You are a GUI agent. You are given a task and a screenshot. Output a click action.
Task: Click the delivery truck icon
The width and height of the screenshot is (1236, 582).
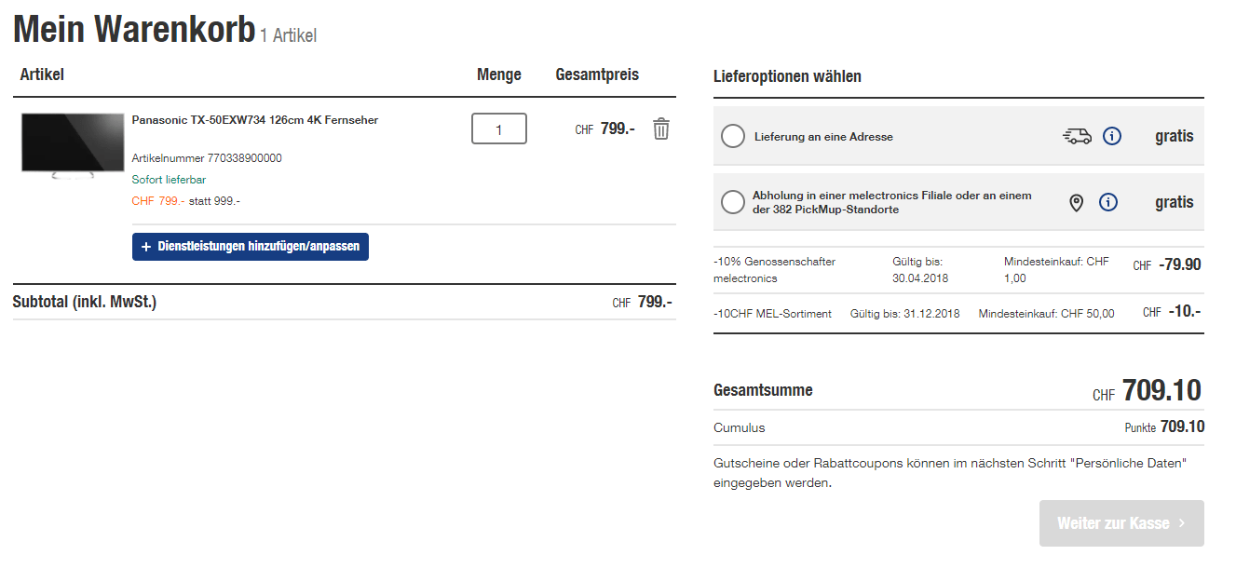click(1077, 136)
